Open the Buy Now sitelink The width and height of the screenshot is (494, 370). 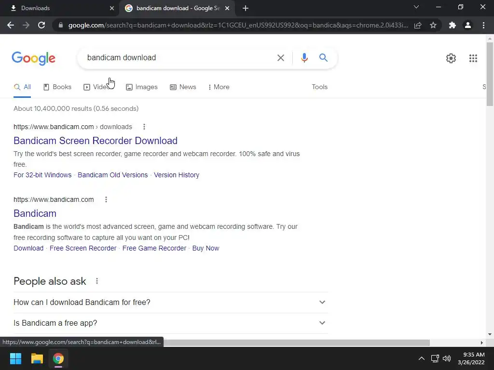(206, 248)
